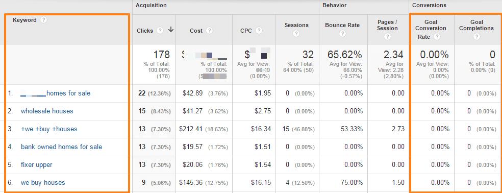Screen dimensions: 502x193
Task: Sort by the Cost column header
Action: [196, 31]
